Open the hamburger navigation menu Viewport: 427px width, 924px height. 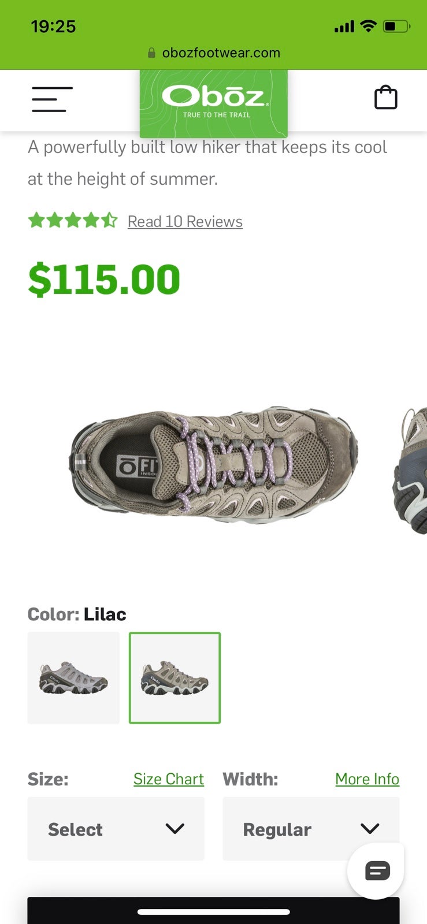[x=52, y=99]
